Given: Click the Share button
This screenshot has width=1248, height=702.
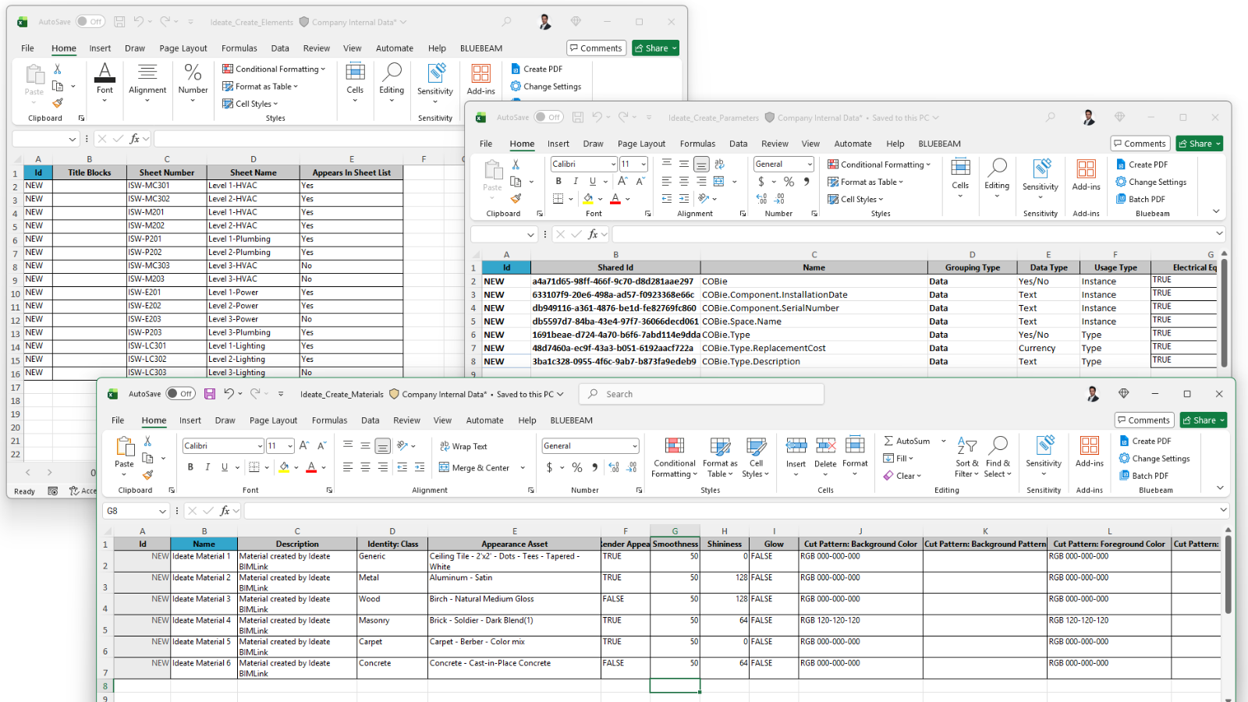Looking at the screenshot, I should pos(1202,420).
